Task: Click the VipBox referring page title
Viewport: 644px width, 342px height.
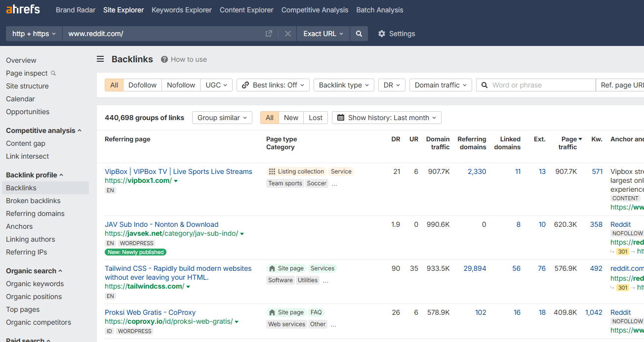Action: (178, 171)
